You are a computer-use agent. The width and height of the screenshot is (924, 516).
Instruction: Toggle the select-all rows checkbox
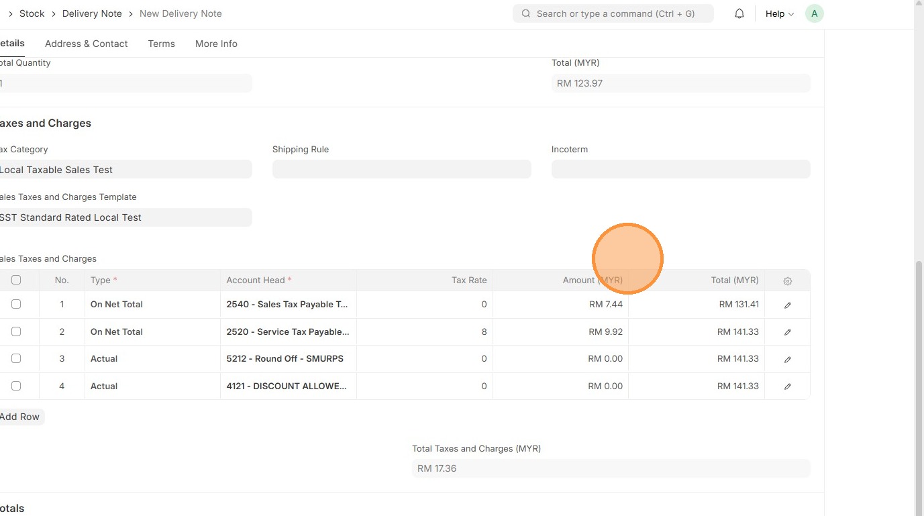(x=16, y=280)
